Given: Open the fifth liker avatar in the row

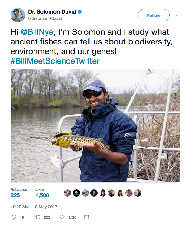Looking at the screenshot, I should point(103,193).
